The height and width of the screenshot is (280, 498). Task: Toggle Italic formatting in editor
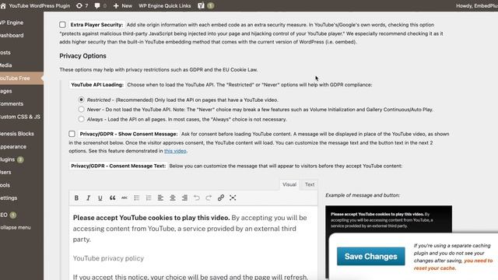click(x=88, y=198)
